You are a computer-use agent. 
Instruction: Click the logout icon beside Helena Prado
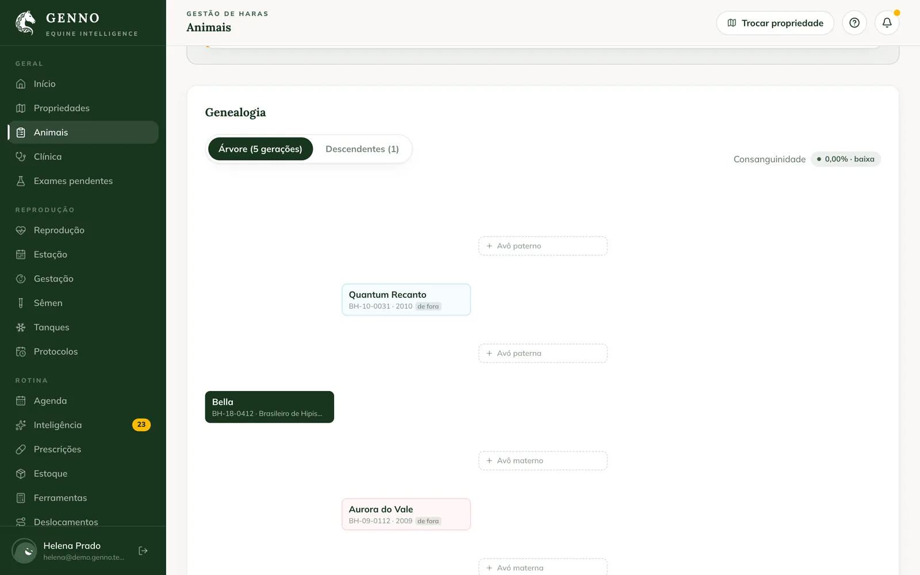click(143, 551)
